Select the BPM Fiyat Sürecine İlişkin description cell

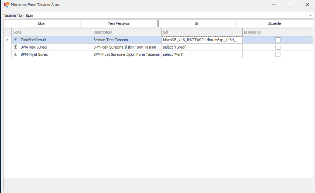127,54
